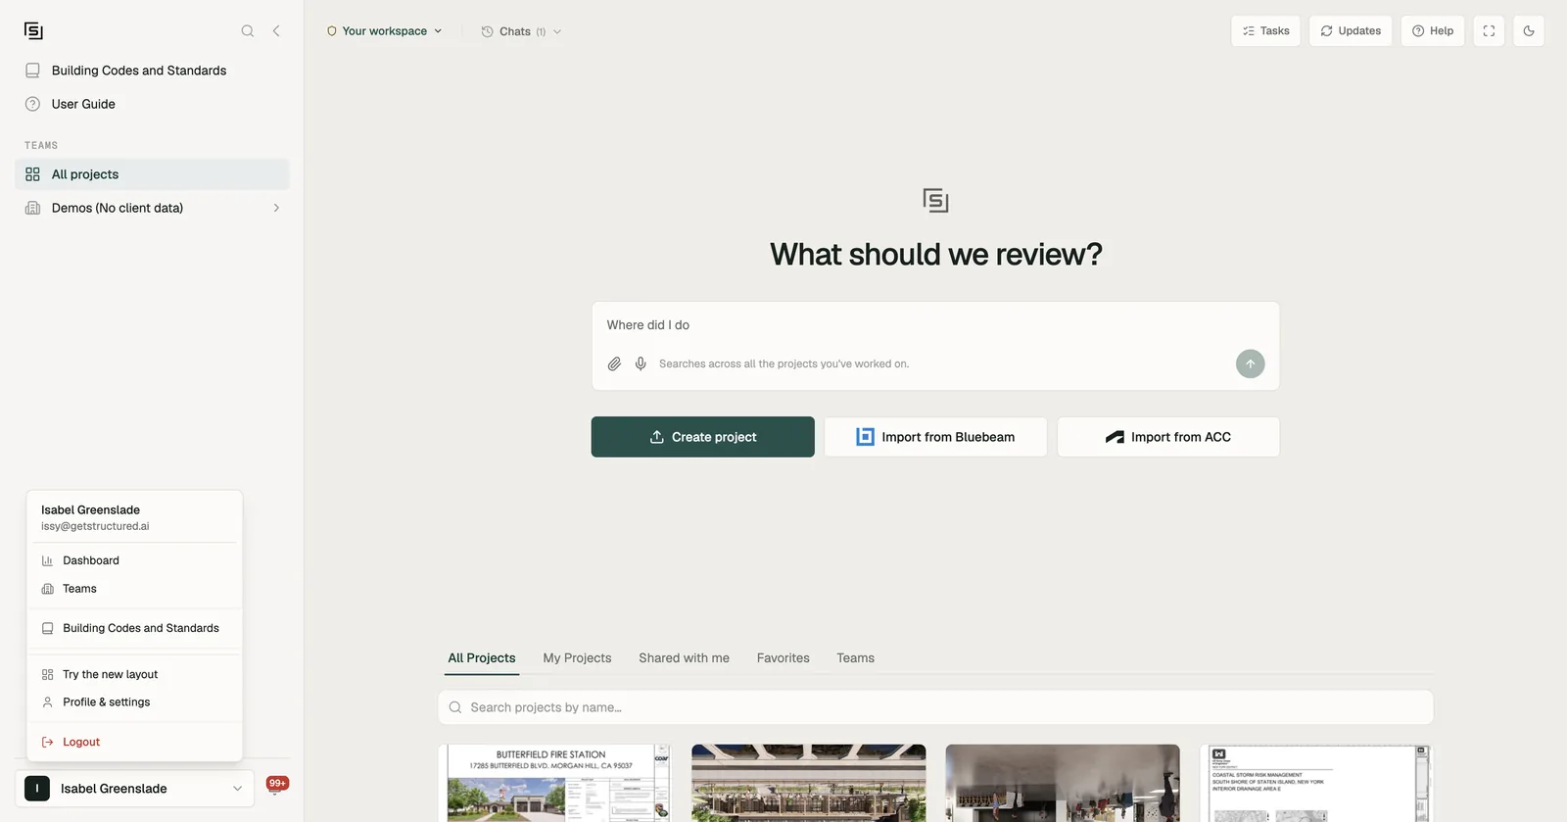Open the Your workspace dropdown
This screenshot has width=1567, height=822.
(x=384, y=31)
